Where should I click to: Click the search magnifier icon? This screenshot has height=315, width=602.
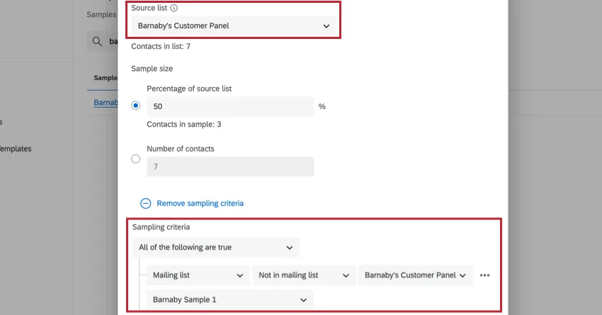point(96,42)
